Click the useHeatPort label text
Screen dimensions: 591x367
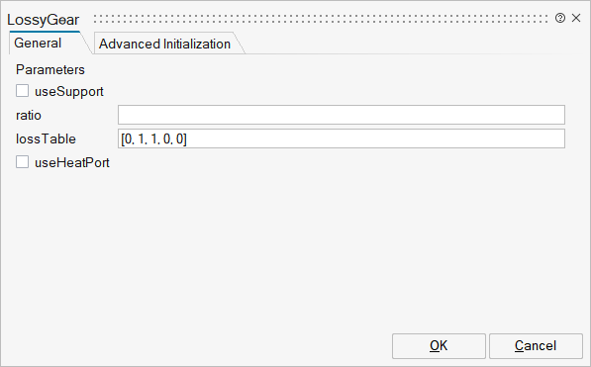[x=72, y=163]
